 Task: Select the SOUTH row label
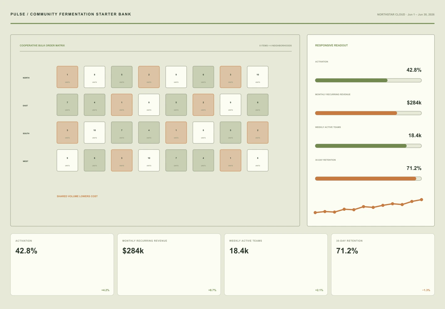coord(26,133)
